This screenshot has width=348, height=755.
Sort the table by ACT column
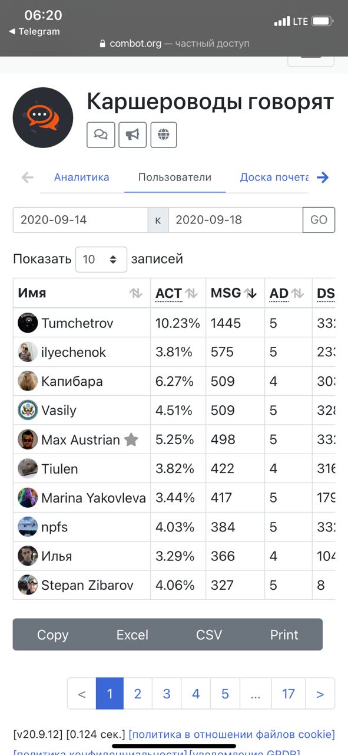(178, 293)
